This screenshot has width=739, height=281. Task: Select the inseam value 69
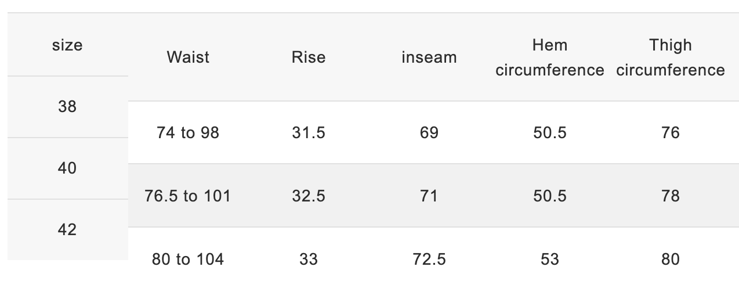[x=429, y=133]
